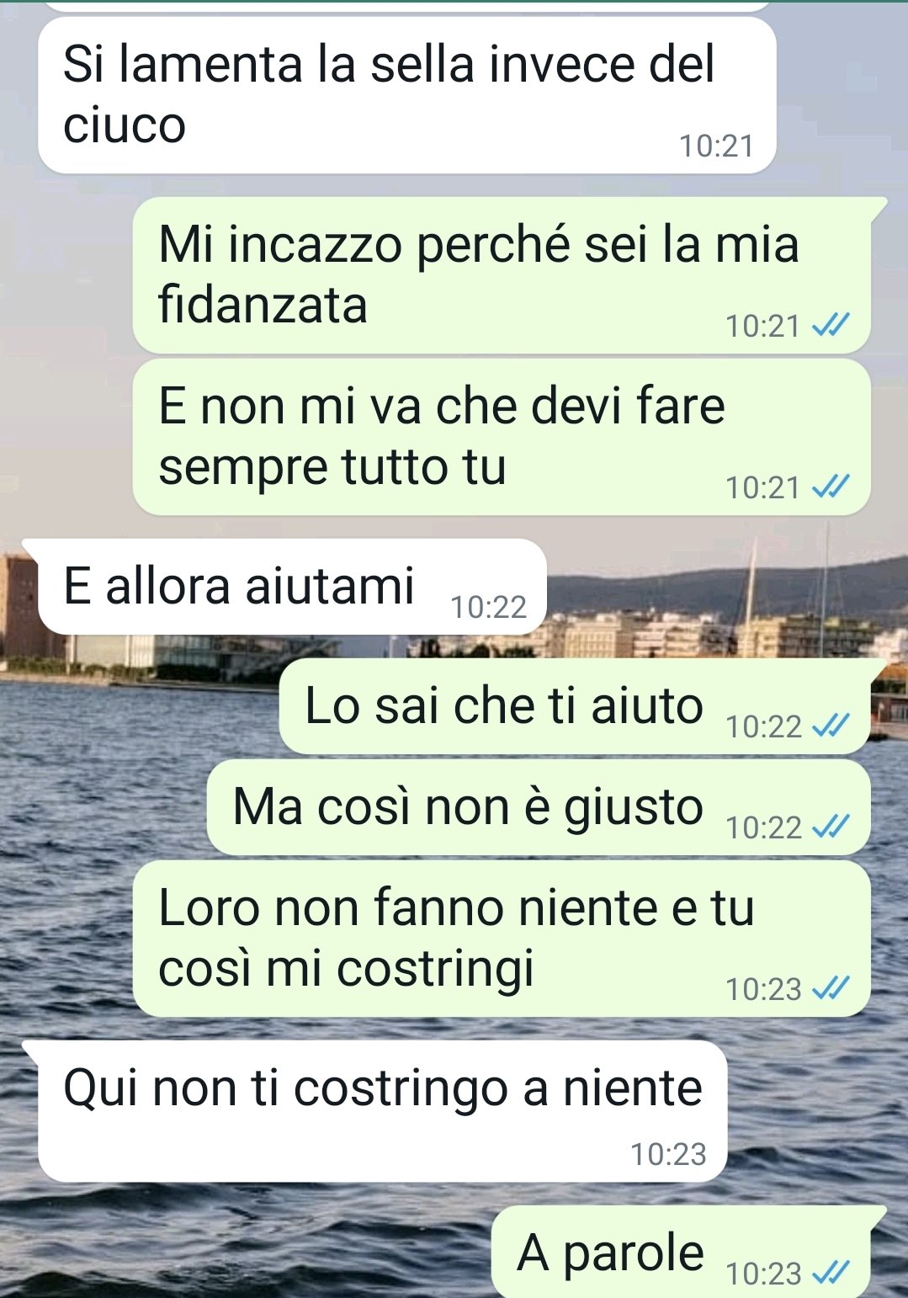The height and width of the screenshot is (1298, 908).
Task: Tap the 10:22 timestamp next to "E allora aiutami"
Action: coord(488,607)
